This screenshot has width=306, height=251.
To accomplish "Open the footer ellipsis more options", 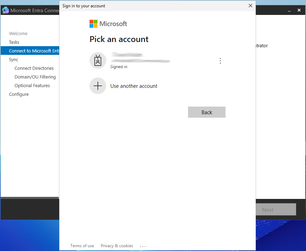I will (143, 246).
